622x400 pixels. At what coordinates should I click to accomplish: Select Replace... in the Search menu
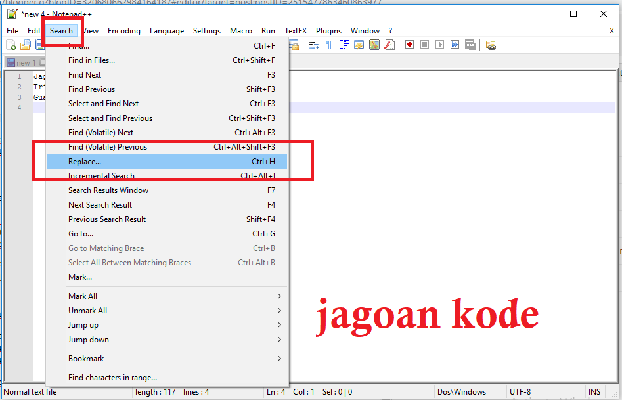tap(167, 162)
